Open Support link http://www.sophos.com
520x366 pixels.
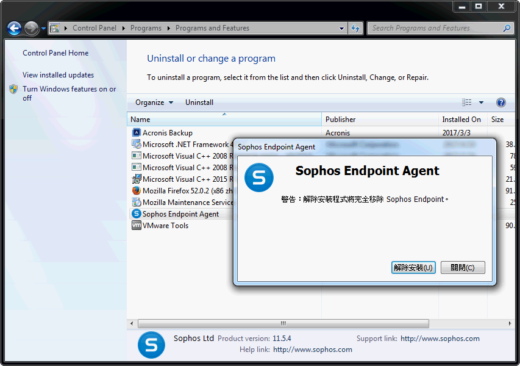[440, 339]
